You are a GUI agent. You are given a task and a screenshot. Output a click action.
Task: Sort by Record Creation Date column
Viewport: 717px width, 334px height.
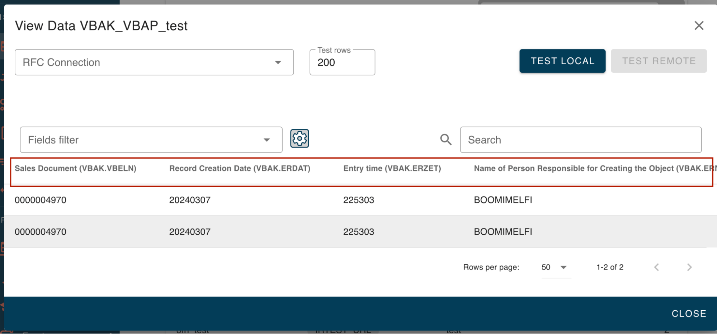tap(240, 168)
